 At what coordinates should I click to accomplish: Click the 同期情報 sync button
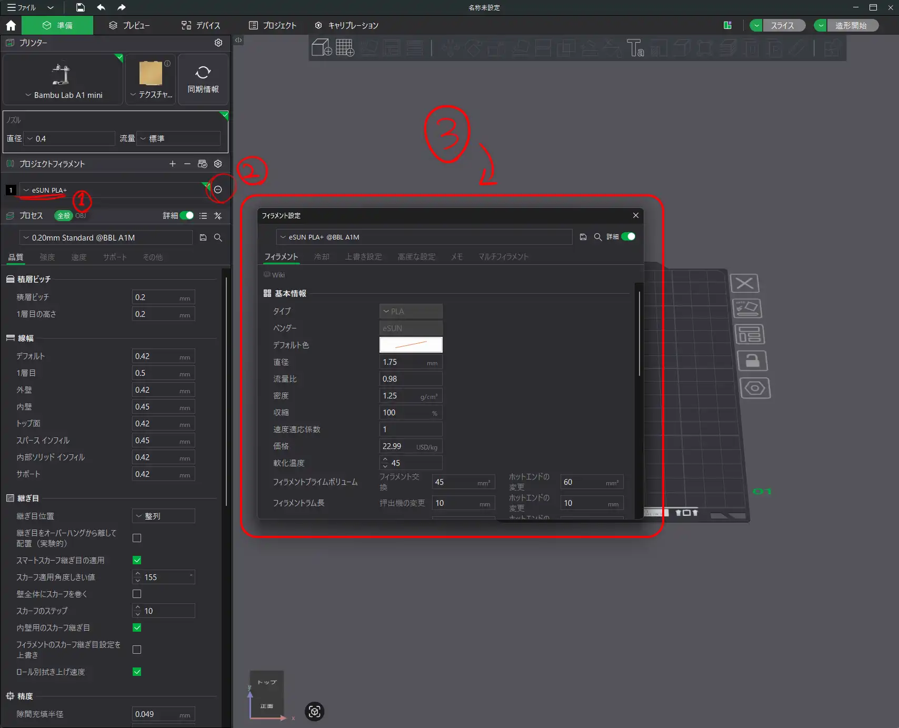[x=203, y=79]
